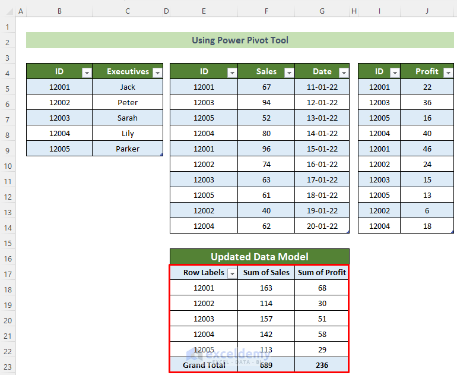The image size is (457, 375).
Task: Select pivot Sum of Profit value 58
Action: tap(322, 334)
